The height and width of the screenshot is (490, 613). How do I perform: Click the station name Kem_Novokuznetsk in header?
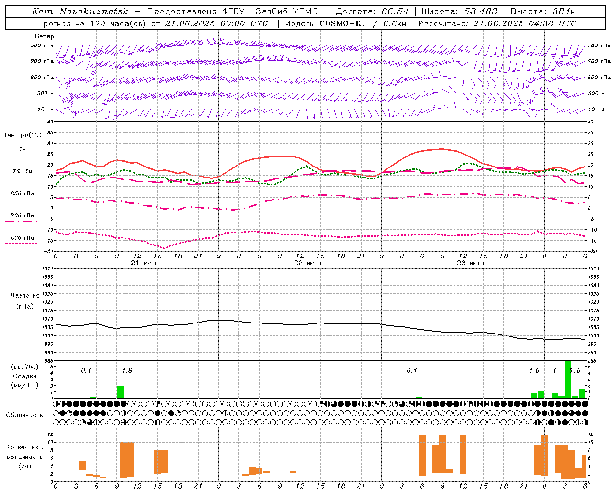80,11
